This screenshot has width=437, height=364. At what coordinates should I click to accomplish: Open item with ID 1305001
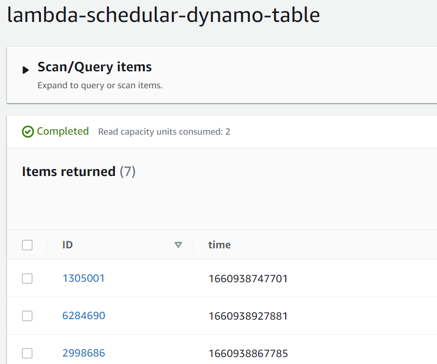(83, 278)
